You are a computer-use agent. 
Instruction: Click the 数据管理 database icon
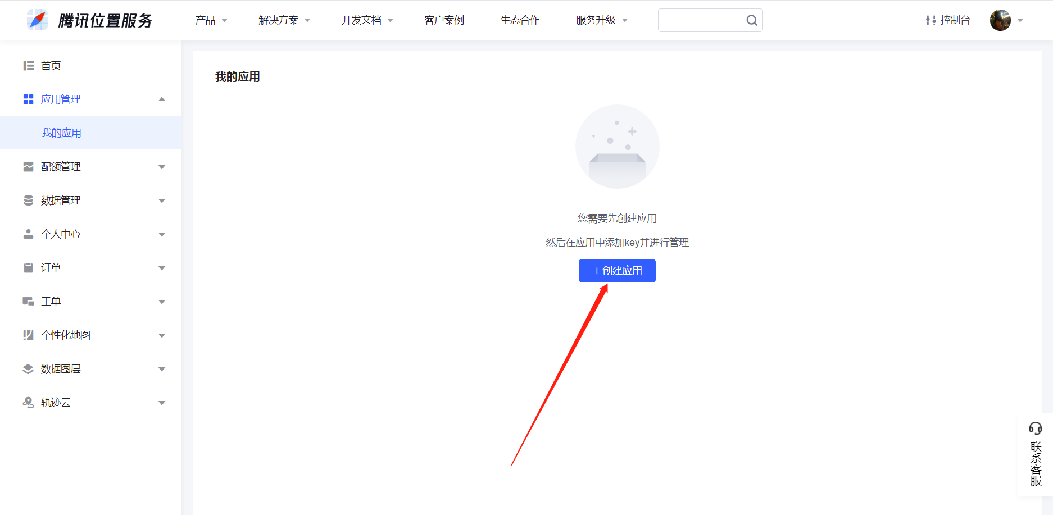coord(29,200)
